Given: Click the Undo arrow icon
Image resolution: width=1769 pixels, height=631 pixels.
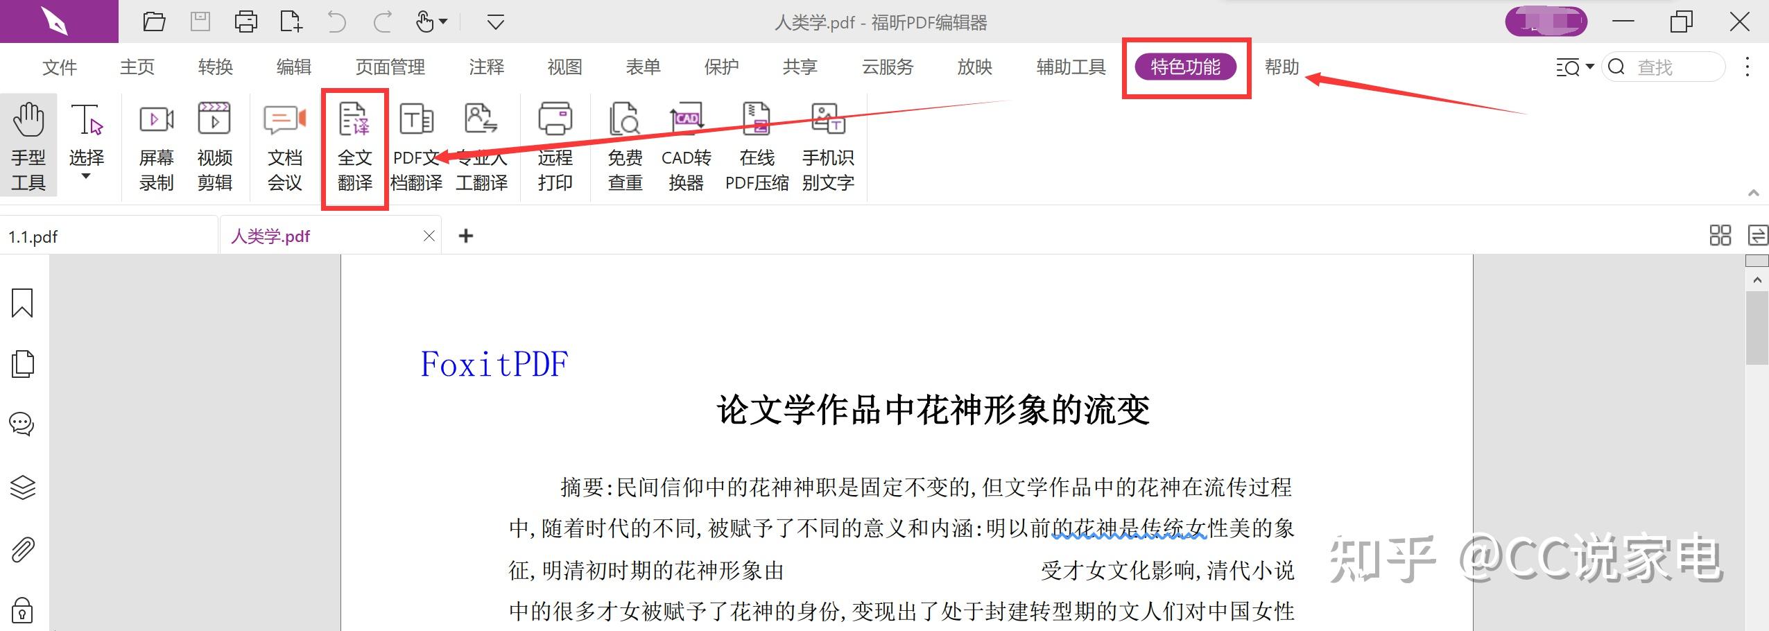Looking at the screenshot, I should (x=337, y=22).
